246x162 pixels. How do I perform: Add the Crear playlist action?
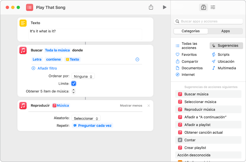point(208,148)
